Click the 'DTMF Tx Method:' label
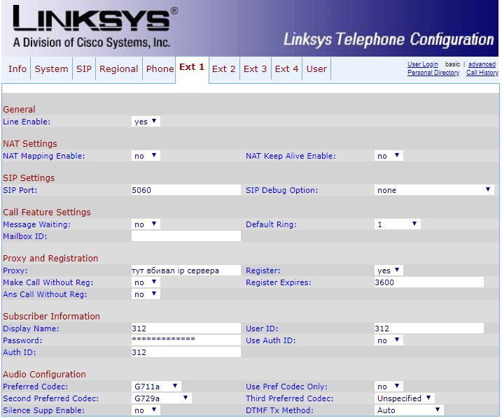Viewport: 502px width, 418px height. (x=279, y=410)
